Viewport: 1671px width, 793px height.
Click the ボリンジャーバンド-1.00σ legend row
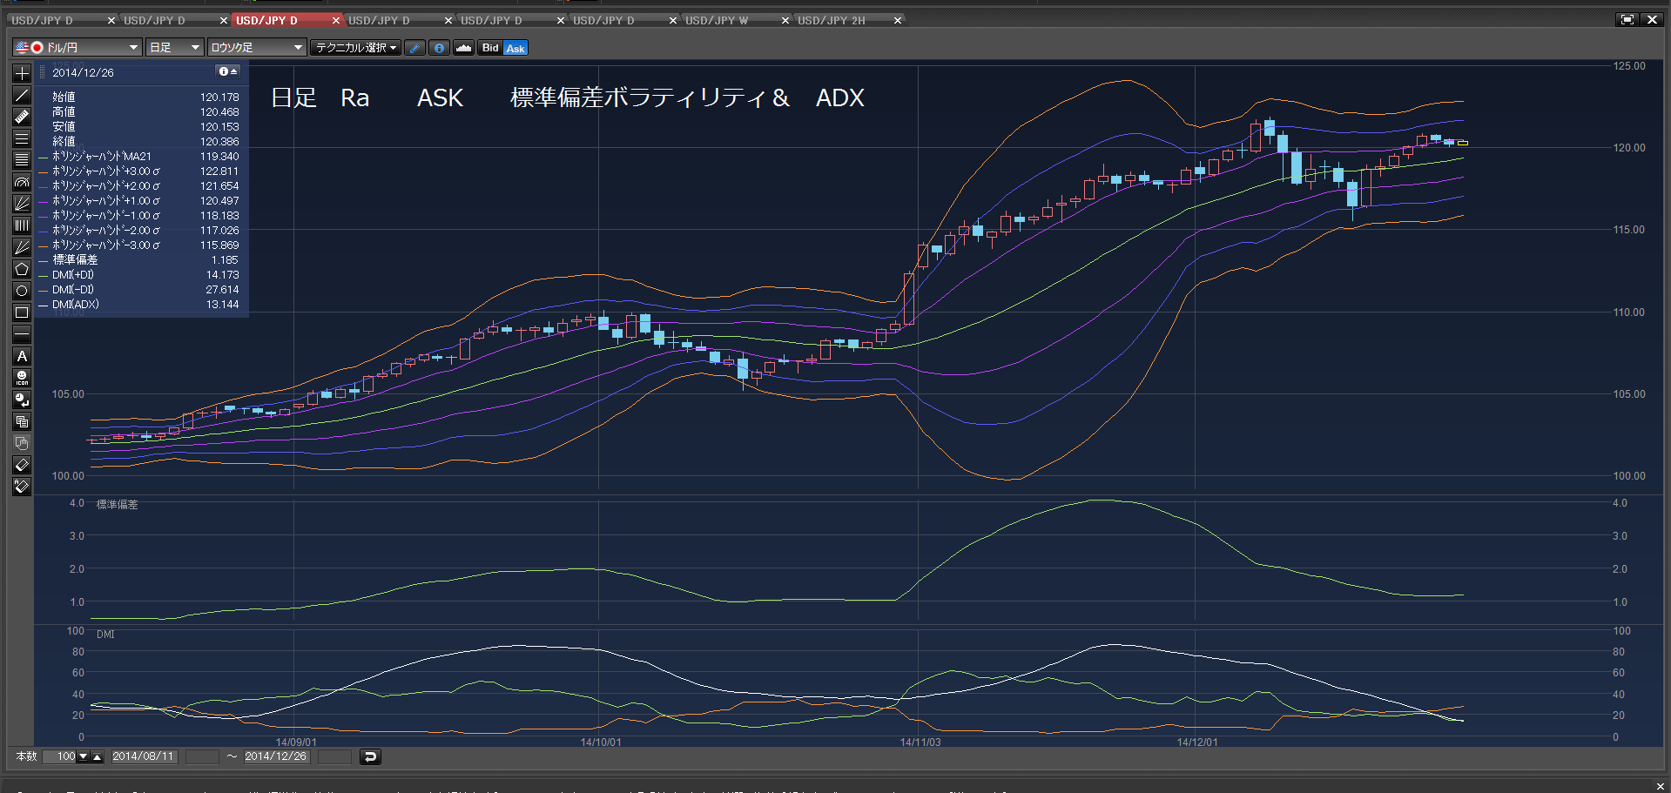pyautogui.click(x=139, y=216)
